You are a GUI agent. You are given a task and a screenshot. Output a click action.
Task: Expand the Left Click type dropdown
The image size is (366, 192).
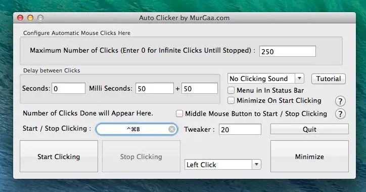(222, 165)
